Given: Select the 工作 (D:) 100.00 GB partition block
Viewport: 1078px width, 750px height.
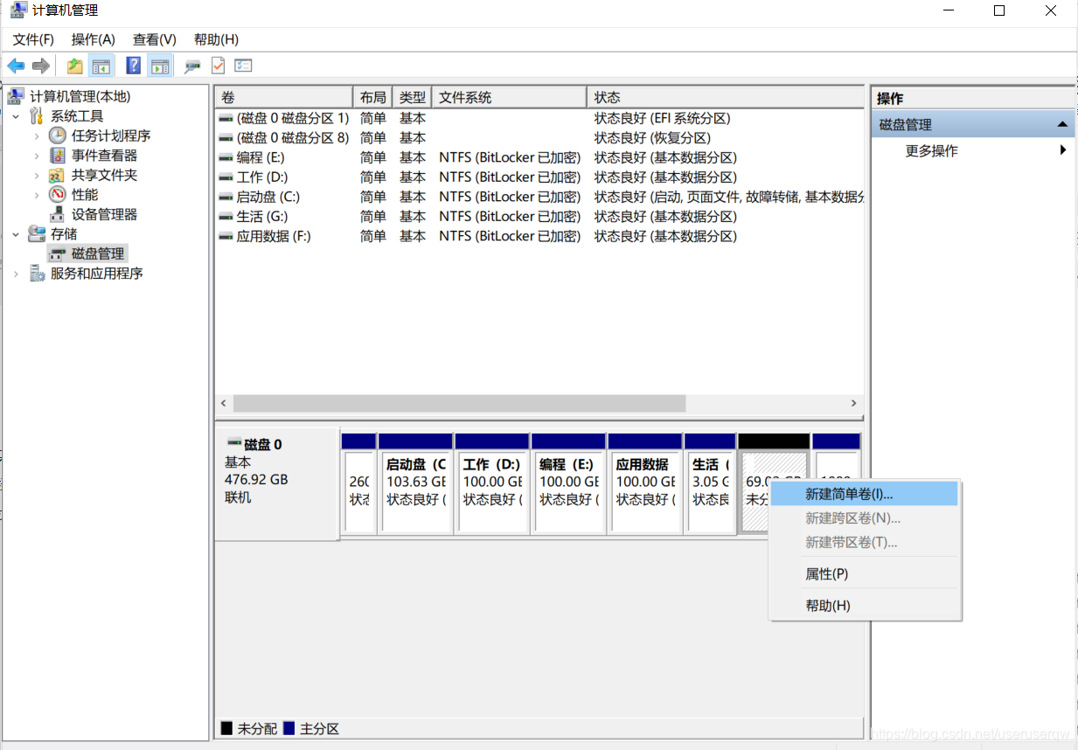Looking at the screenshot, I should point(492,482).
